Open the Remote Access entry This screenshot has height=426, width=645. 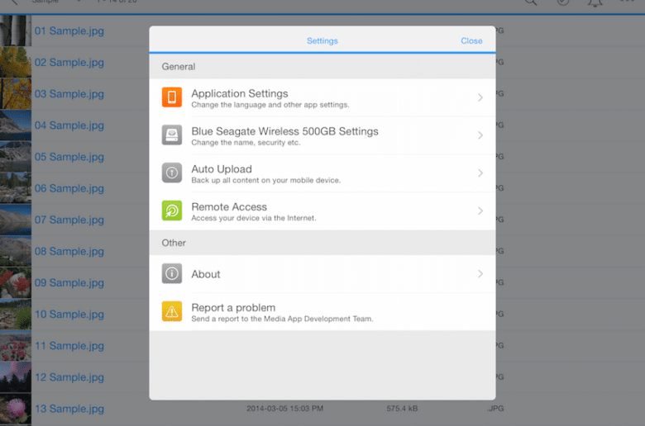pos(322,211)
